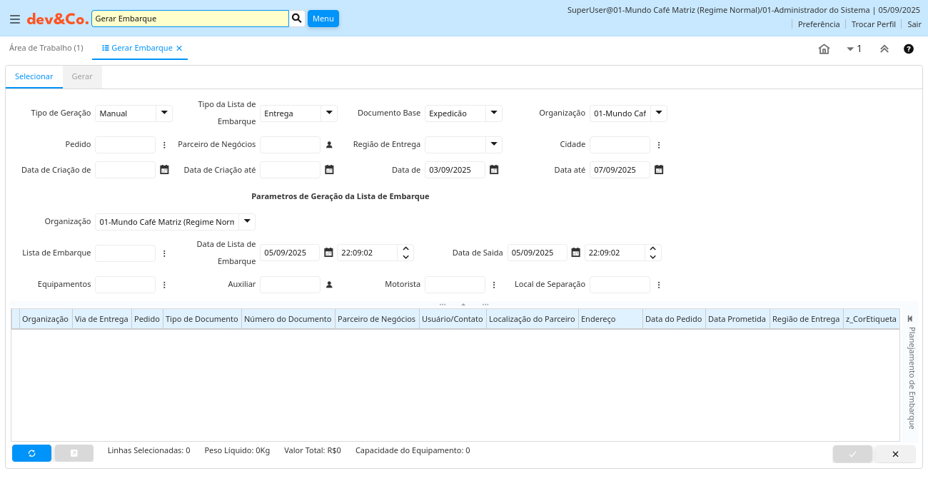The image size is (928, 481).
Task: Open Motorista field options menu
Action: tap(494, 285)
